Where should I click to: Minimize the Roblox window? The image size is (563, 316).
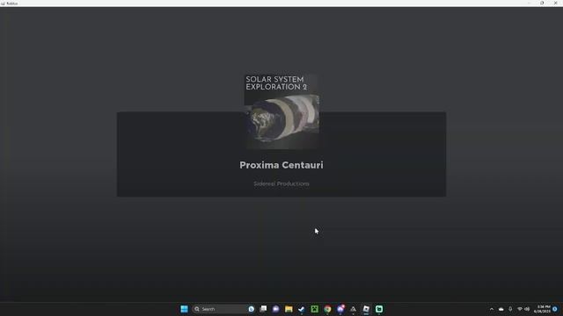point(529,3)
